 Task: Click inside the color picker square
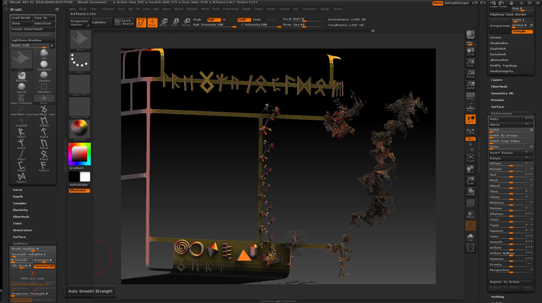pyautogui.click(x=80, y=154)
